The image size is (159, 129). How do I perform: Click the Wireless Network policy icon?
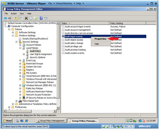[x=24, y=85]
